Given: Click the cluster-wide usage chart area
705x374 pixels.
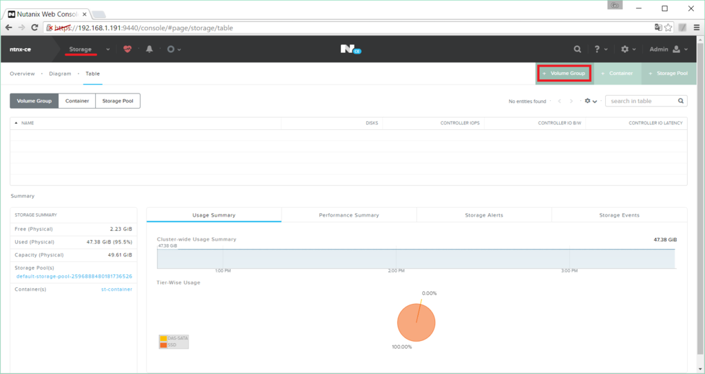Looking at the screenshot, I should tap(416, 258).
